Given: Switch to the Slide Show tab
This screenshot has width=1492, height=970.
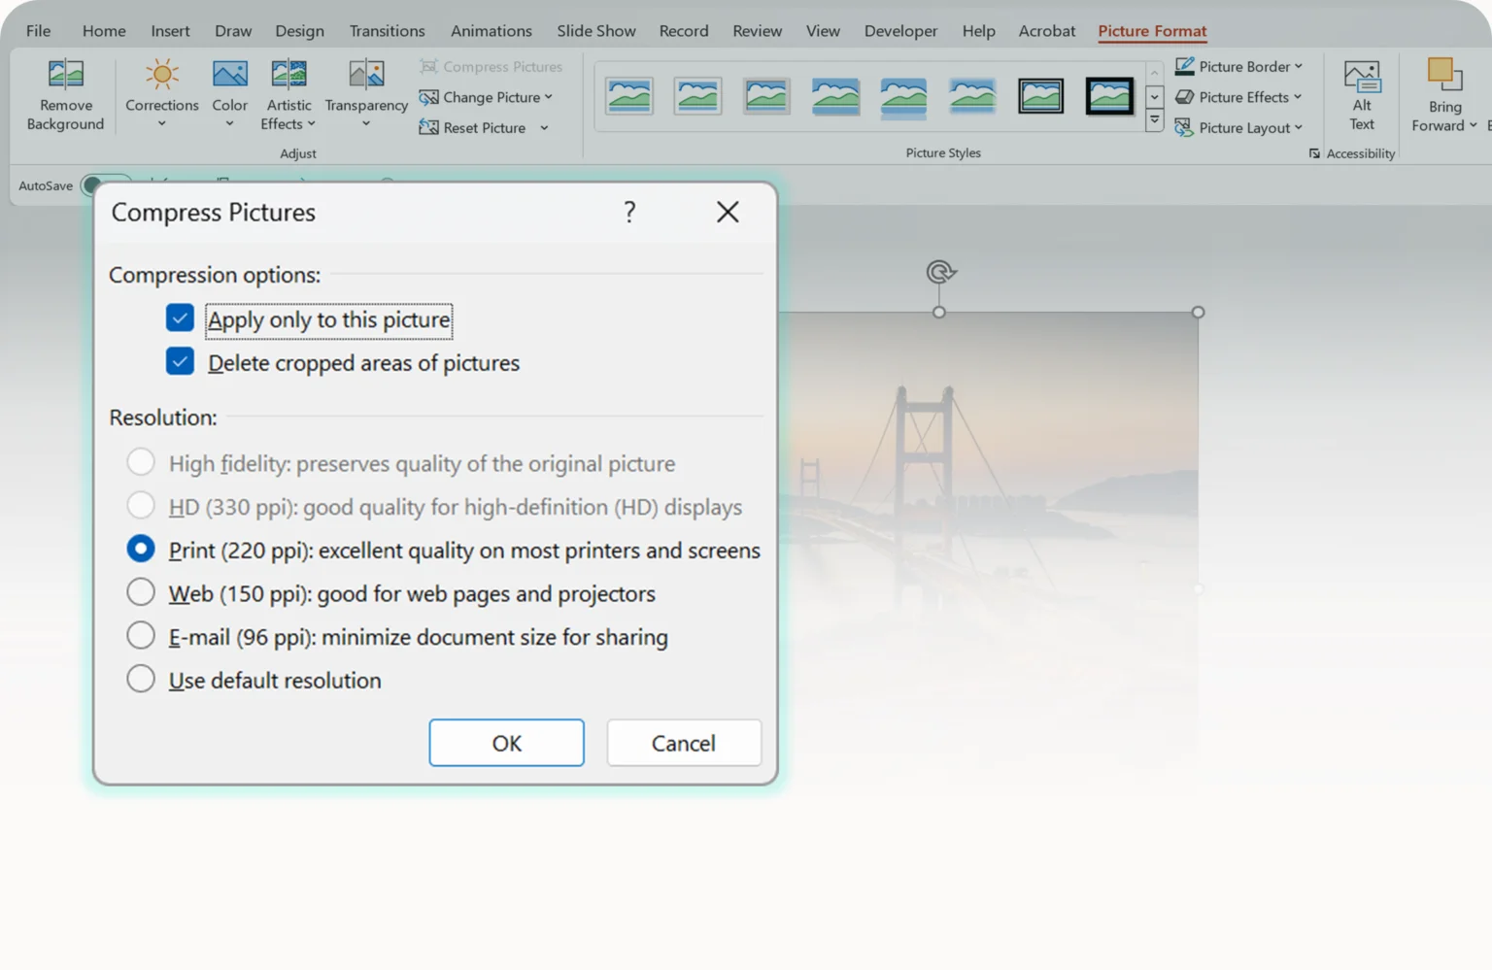Looking at the screenshot, I should tap(595, 30).
